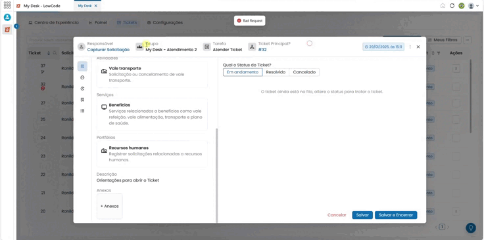484x240 pixels.
Task: Click ticket number 24 in background table
Action: point(43,138)
